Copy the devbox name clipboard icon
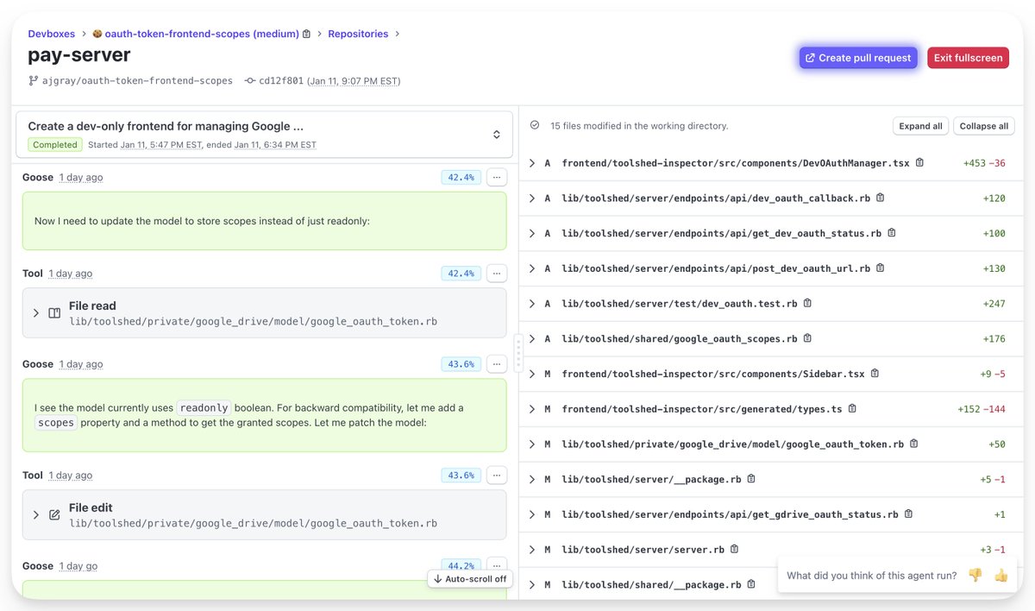The width and height of the screenshot is (1035, 611). click(306, 35)
